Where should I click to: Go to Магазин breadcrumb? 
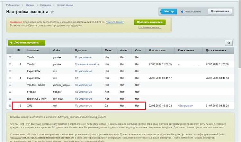tap(30, 5)
